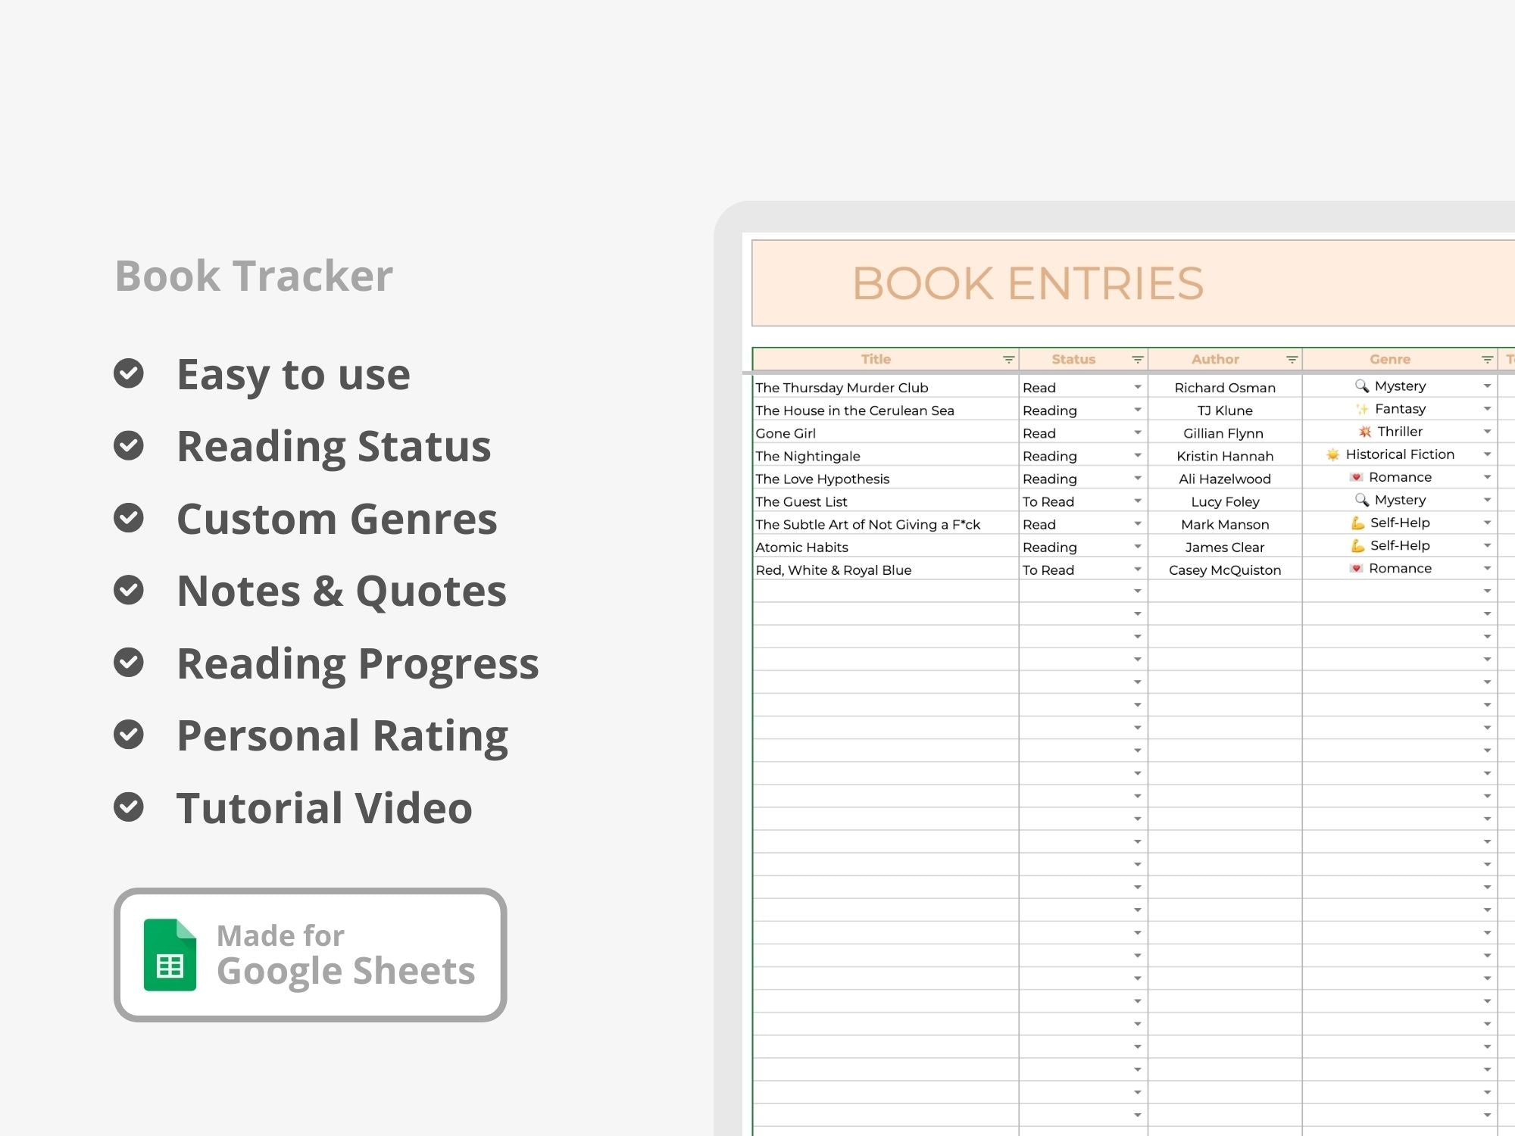Open the Genre dropdown for Red, White & Royal Blue
1515x1136 pixels.
[1486, 569]
